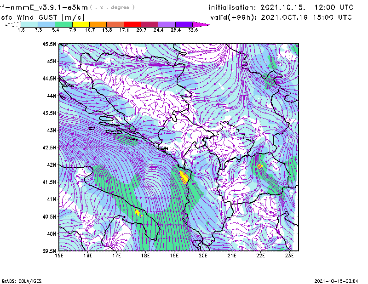Click the dashed white arrow legend end
The width and height of the screenshot is (368, 284).
(13, 24)
